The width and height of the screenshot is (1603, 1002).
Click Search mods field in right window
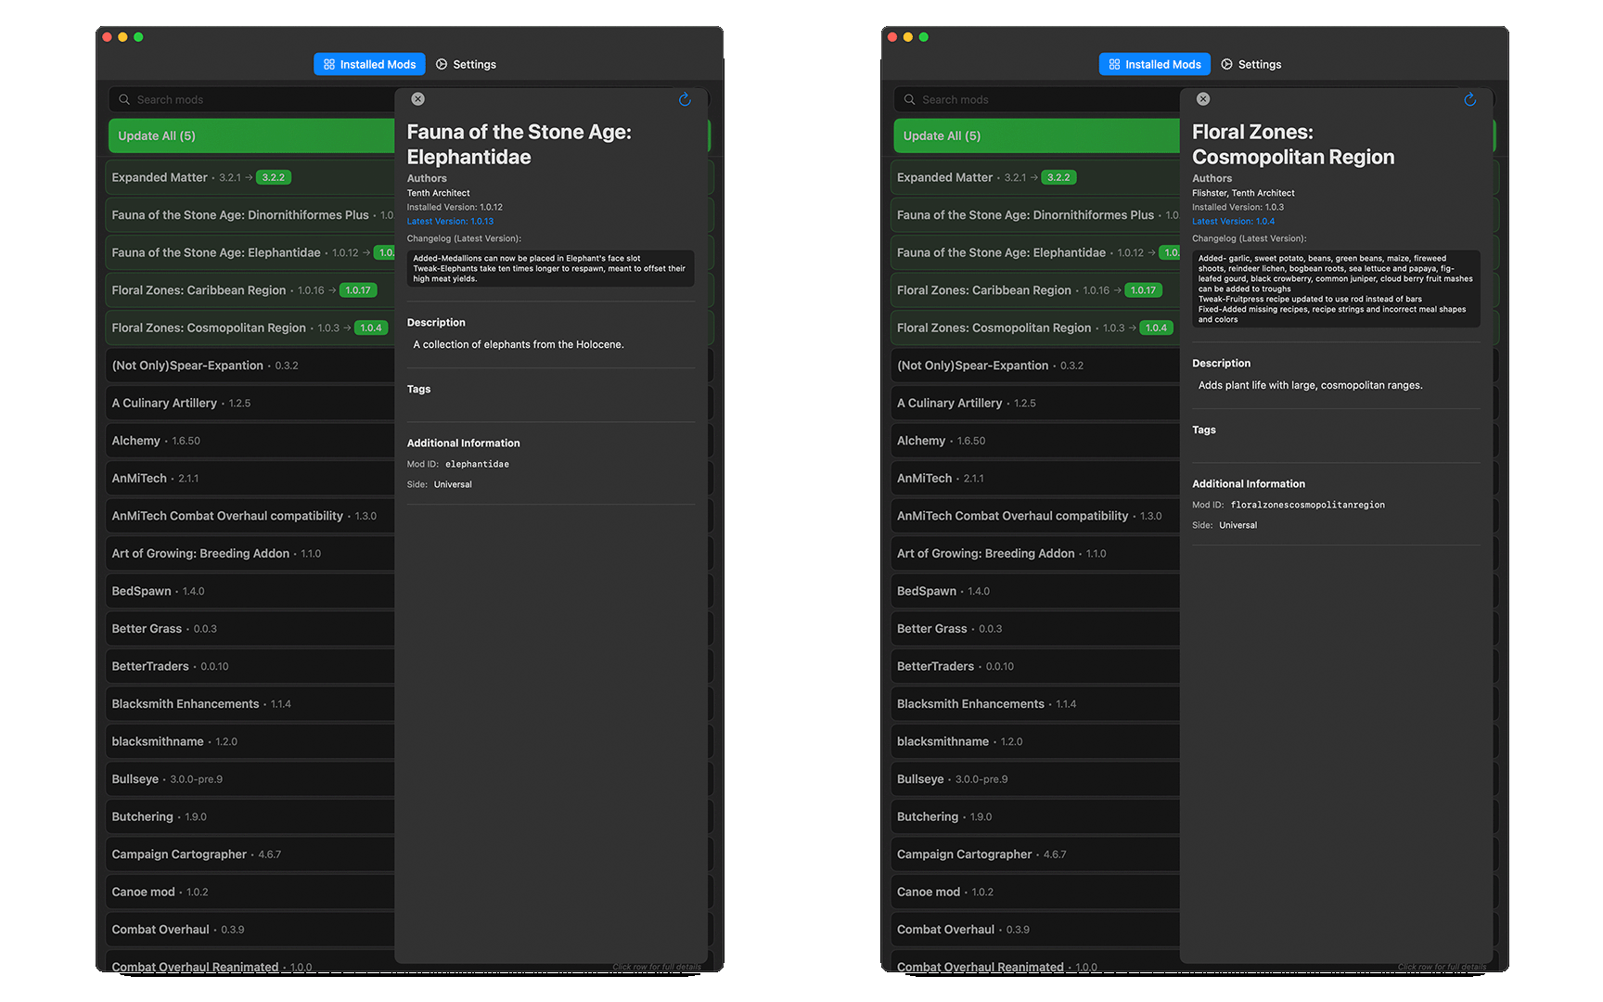1037,99
